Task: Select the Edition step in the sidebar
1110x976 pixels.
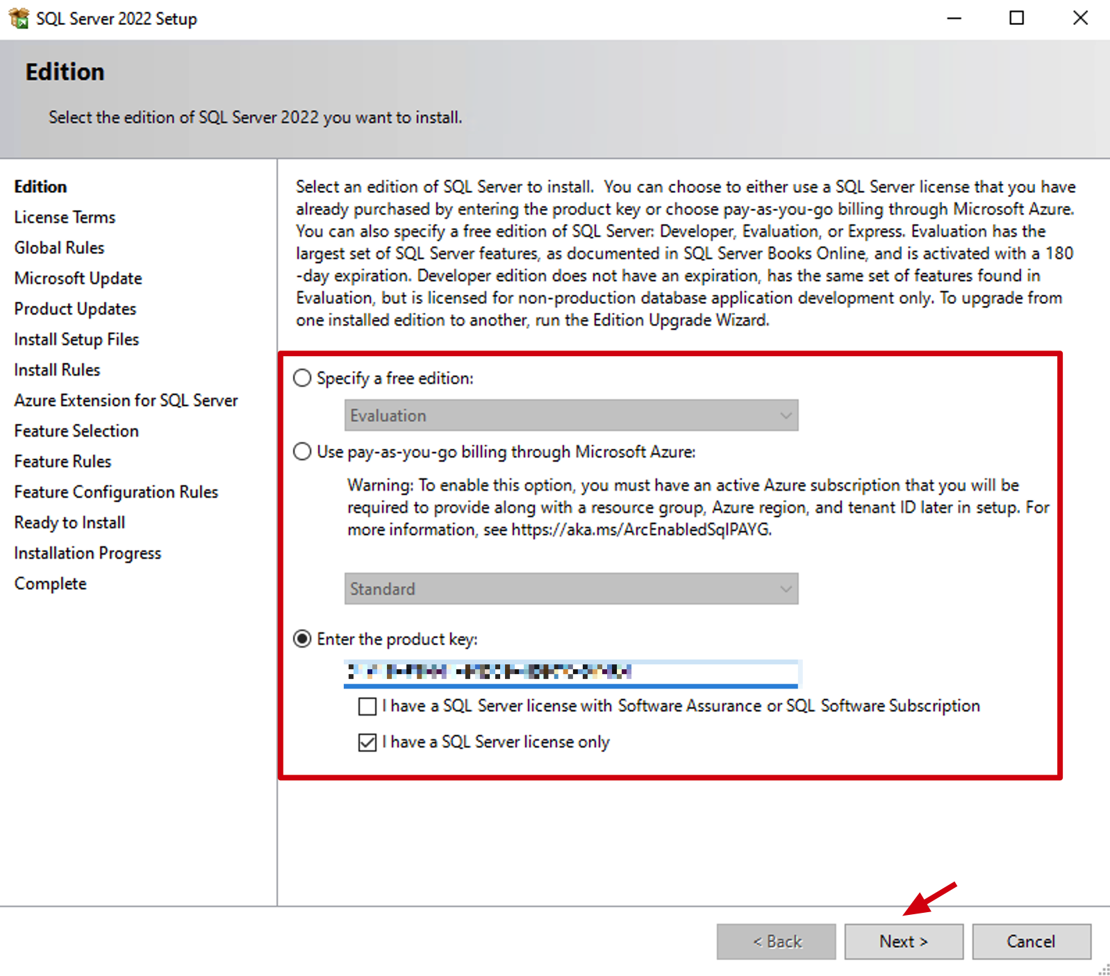Action: tap(41, 187)
